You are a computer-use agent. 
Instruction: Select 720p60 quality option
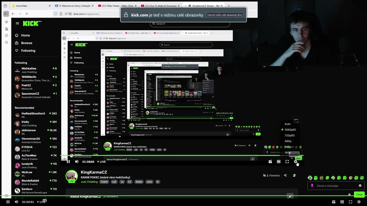(x=289, y=135)
